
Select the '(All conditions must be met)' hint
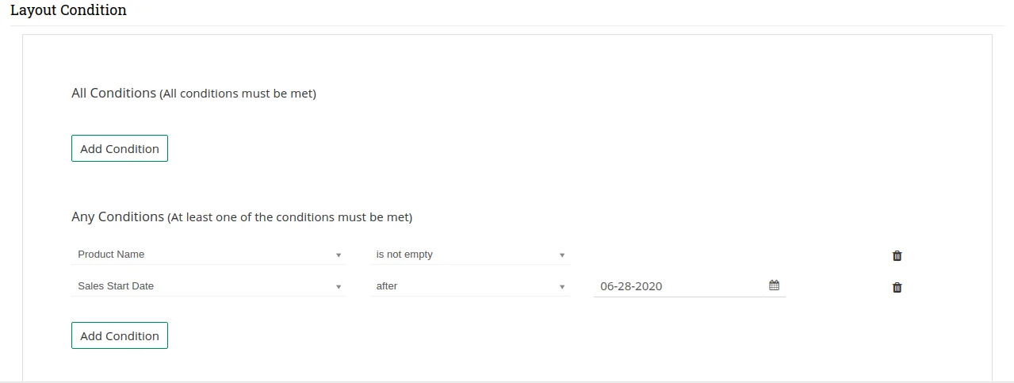click(238, 94)
